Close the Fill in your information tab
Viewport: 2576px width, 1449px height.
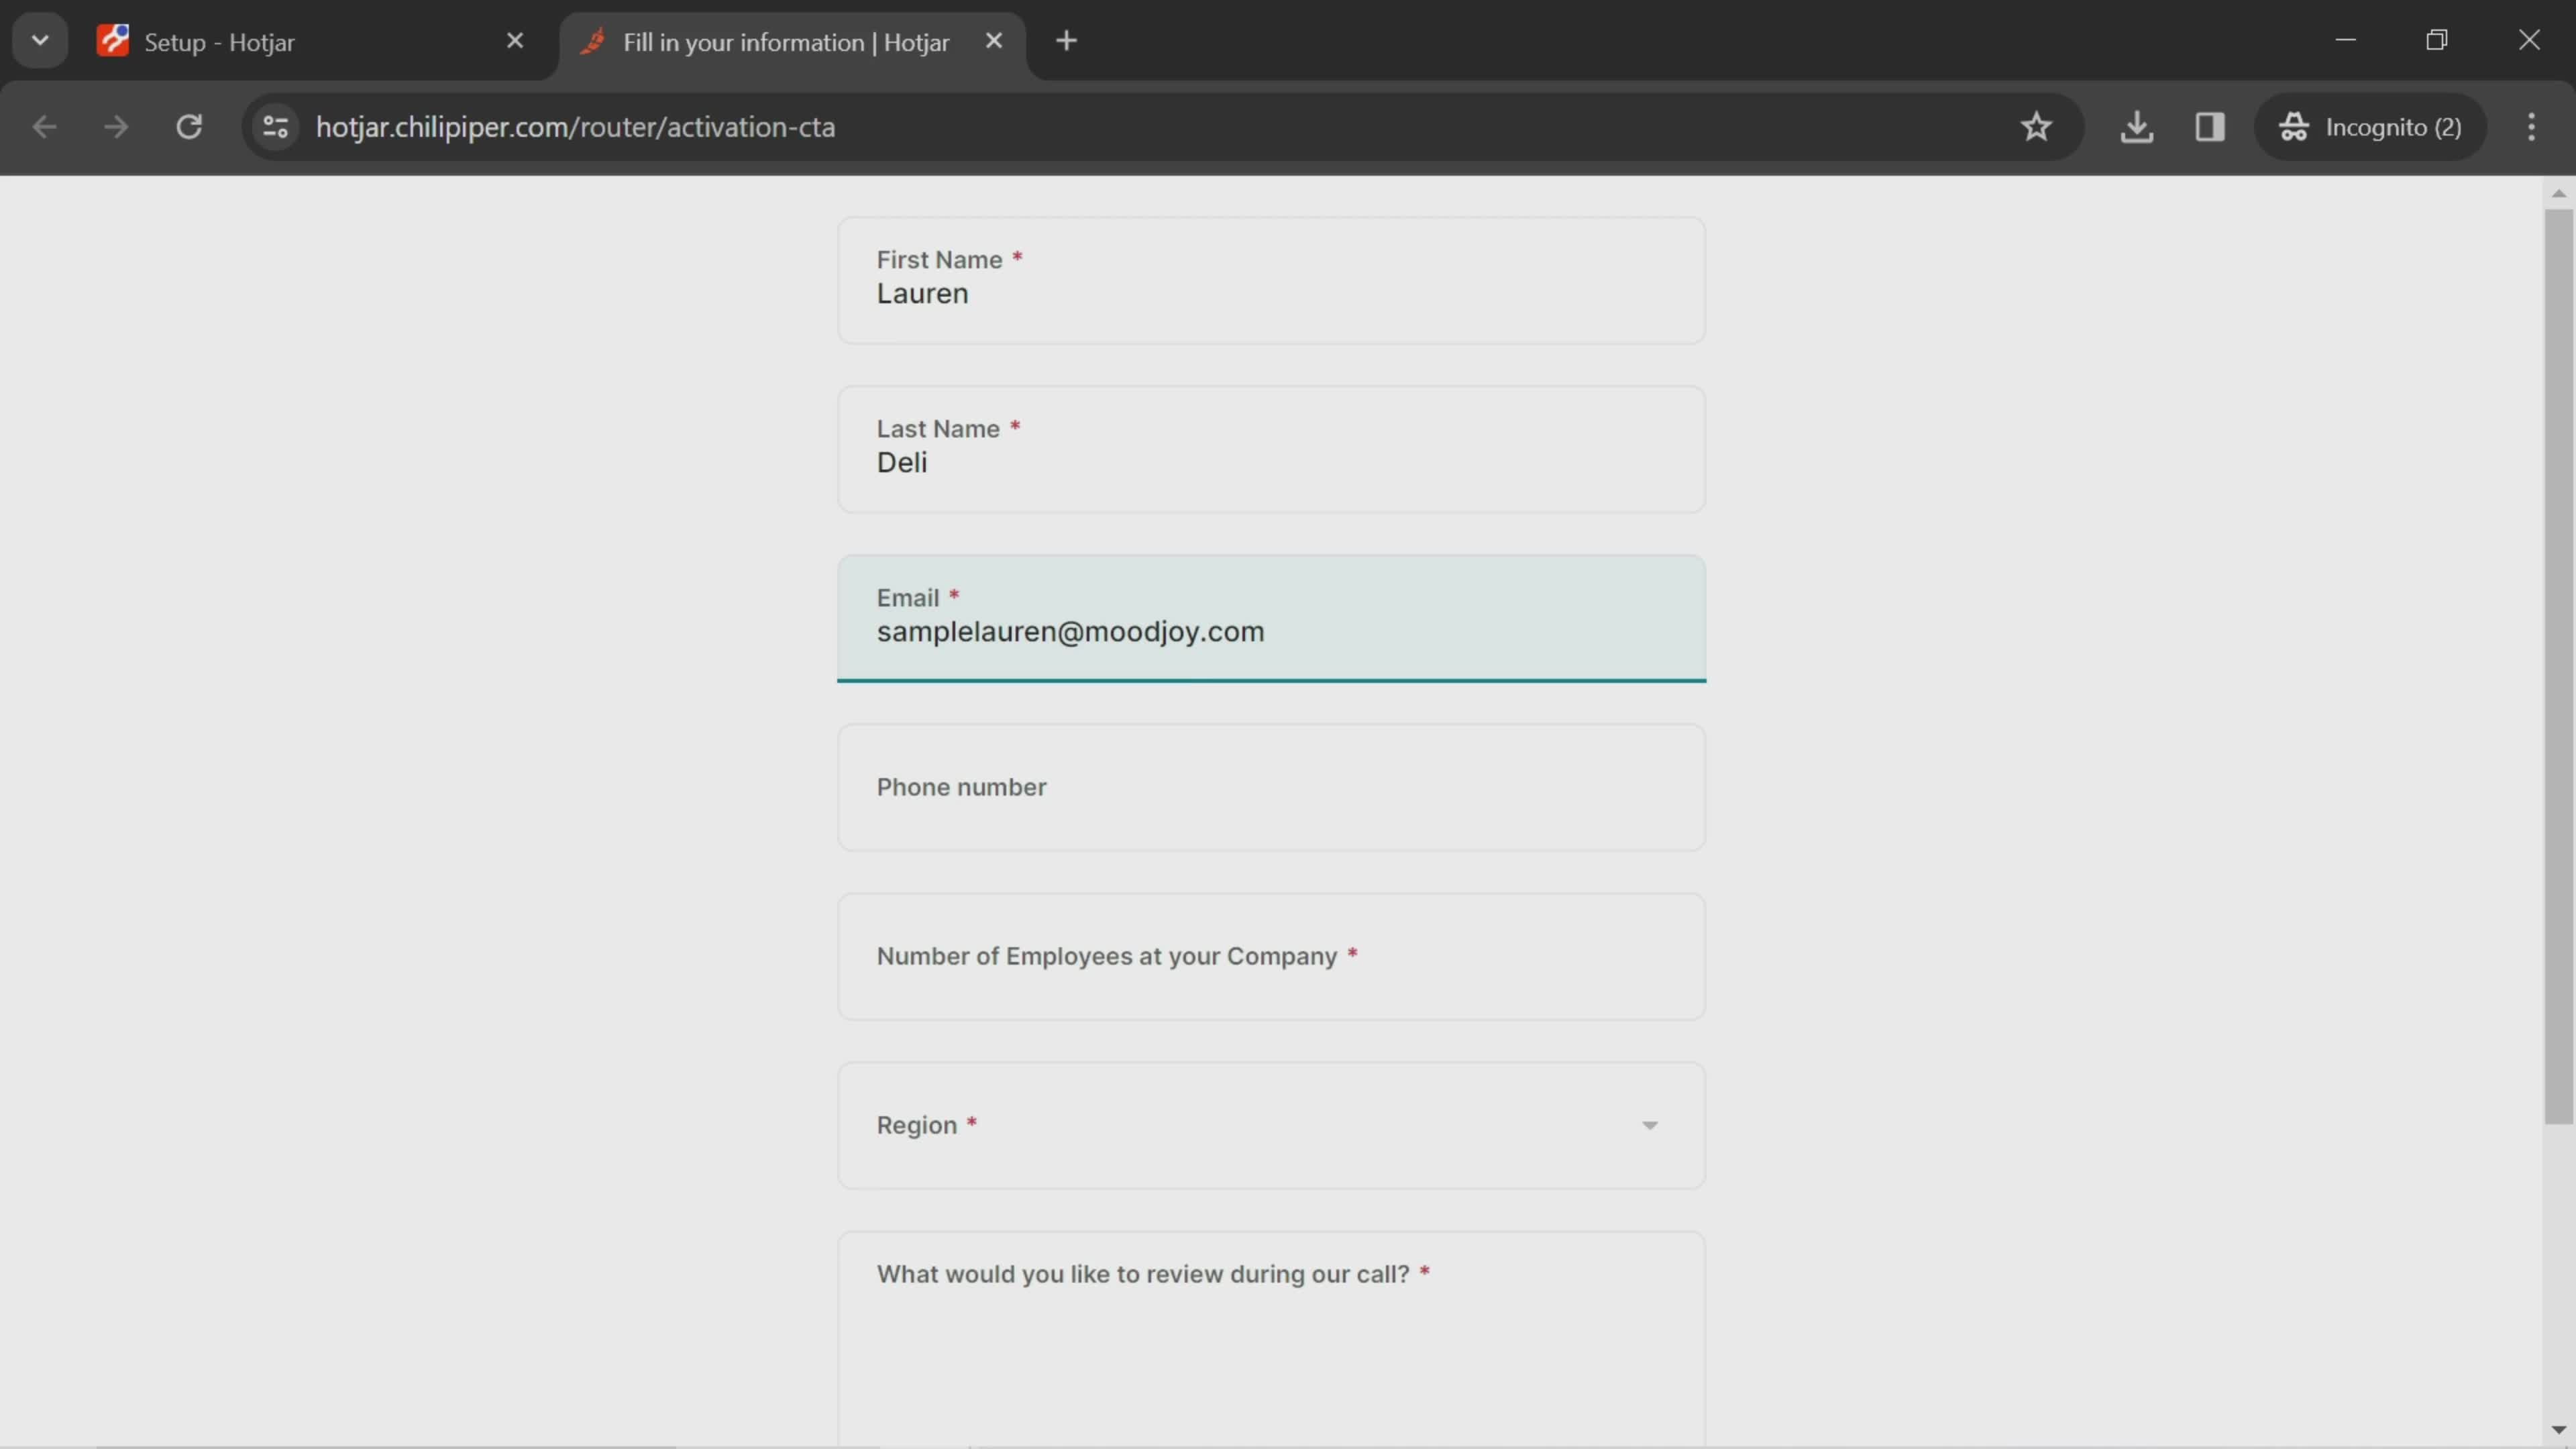pyautogui.click(x=993, y=41)
